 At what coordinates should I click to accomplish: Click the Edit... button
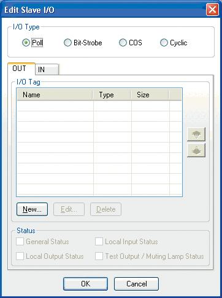pyautogui.click(x=69, y=209)
